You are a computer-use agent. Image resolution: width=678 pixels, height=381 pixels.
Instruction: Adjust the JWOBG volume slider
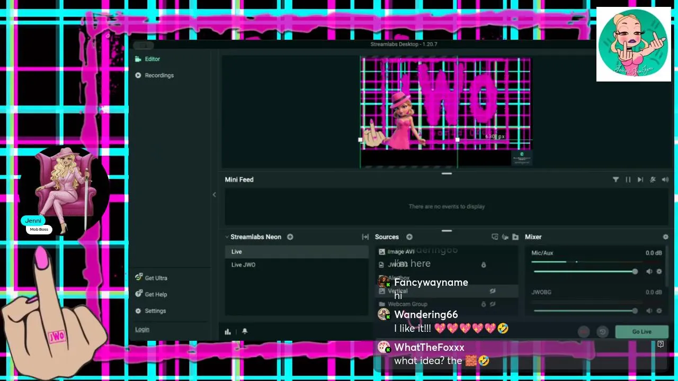[x=585, y=311]
